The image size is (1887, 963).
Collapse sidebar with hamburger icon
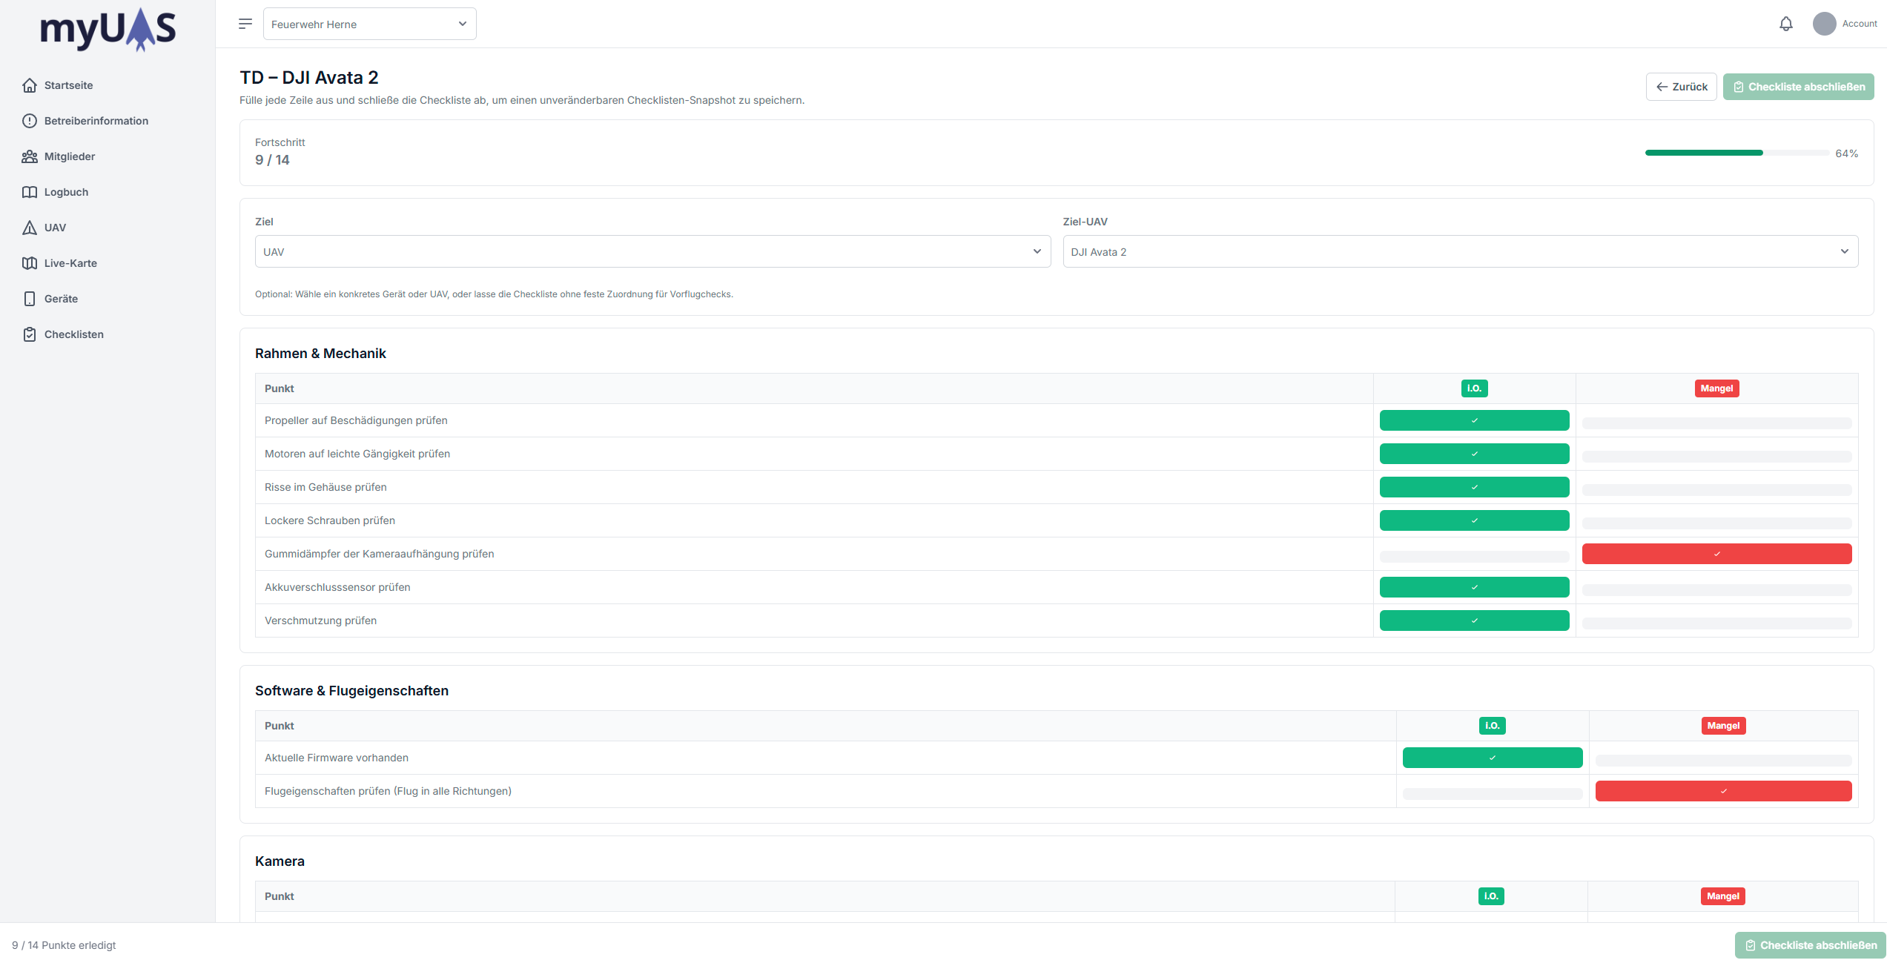tap(245, 24)
